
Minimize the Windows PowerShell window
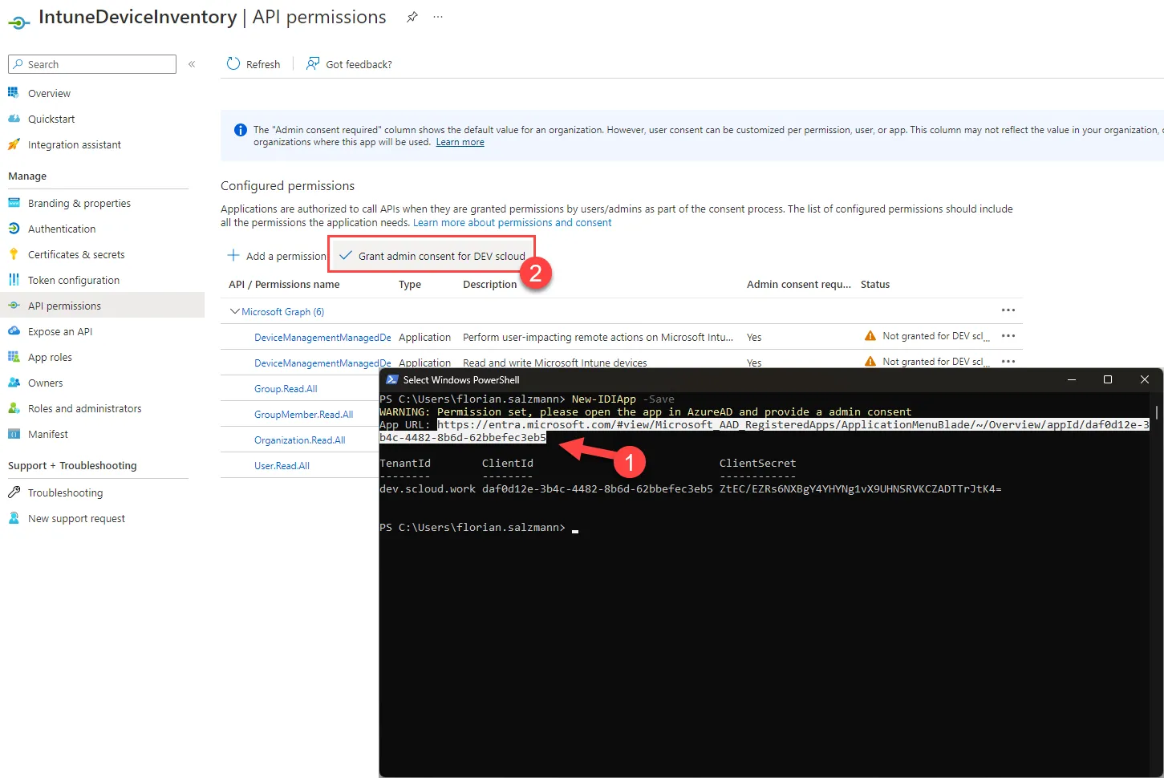(x=1071, y=379)
